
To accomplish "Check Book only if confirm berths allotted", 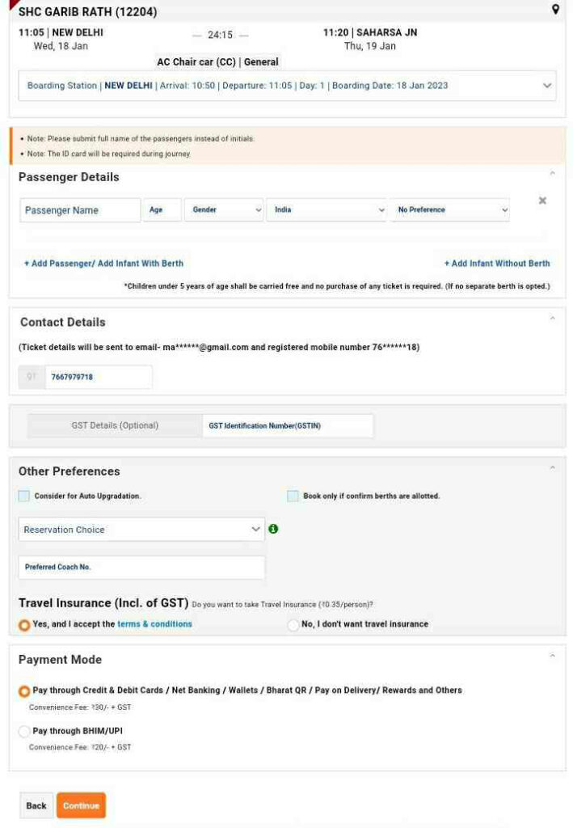I will [x=293, y=496].
